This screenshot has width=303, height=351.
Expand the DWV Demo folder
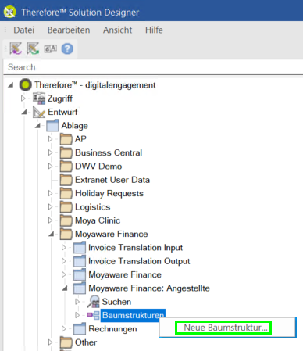pos(50,167)
